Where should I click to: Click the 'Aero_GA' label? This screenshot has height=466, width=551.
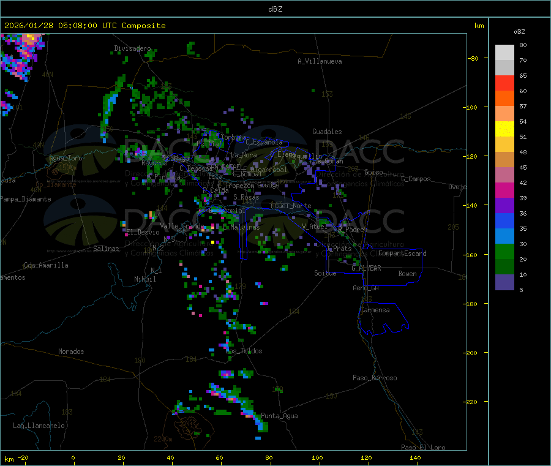click(x=366, y=288)
